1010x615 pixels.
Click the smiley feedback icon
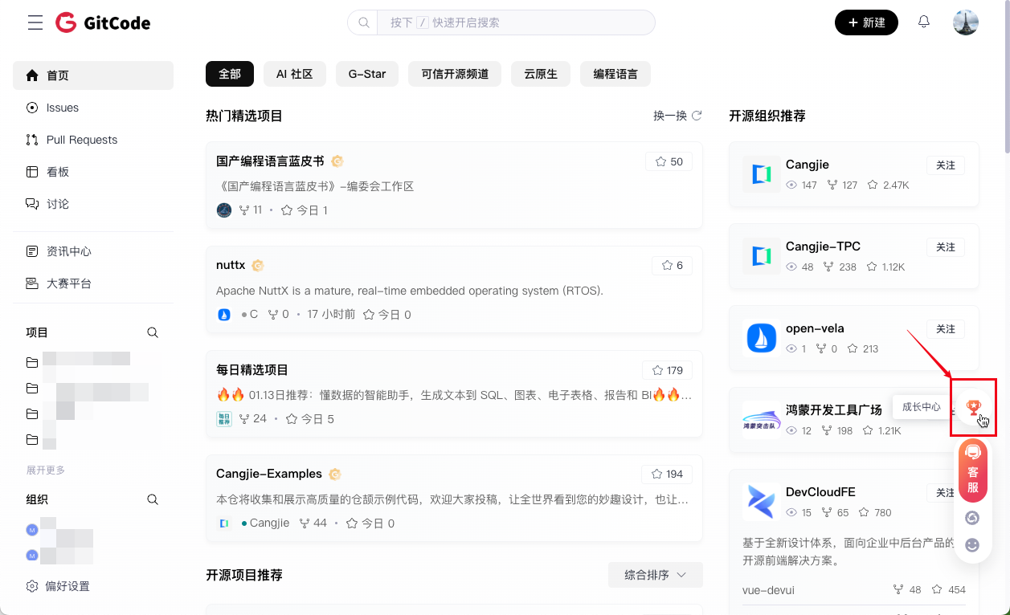click(972, 545)
